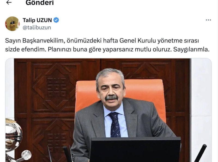Click the word Planınızı in the second line
218x162 pixels.
tap(59, 50)
